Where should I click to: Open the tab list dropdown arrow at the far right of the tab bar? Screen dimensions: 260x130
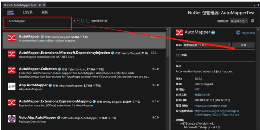click(255, 5)
